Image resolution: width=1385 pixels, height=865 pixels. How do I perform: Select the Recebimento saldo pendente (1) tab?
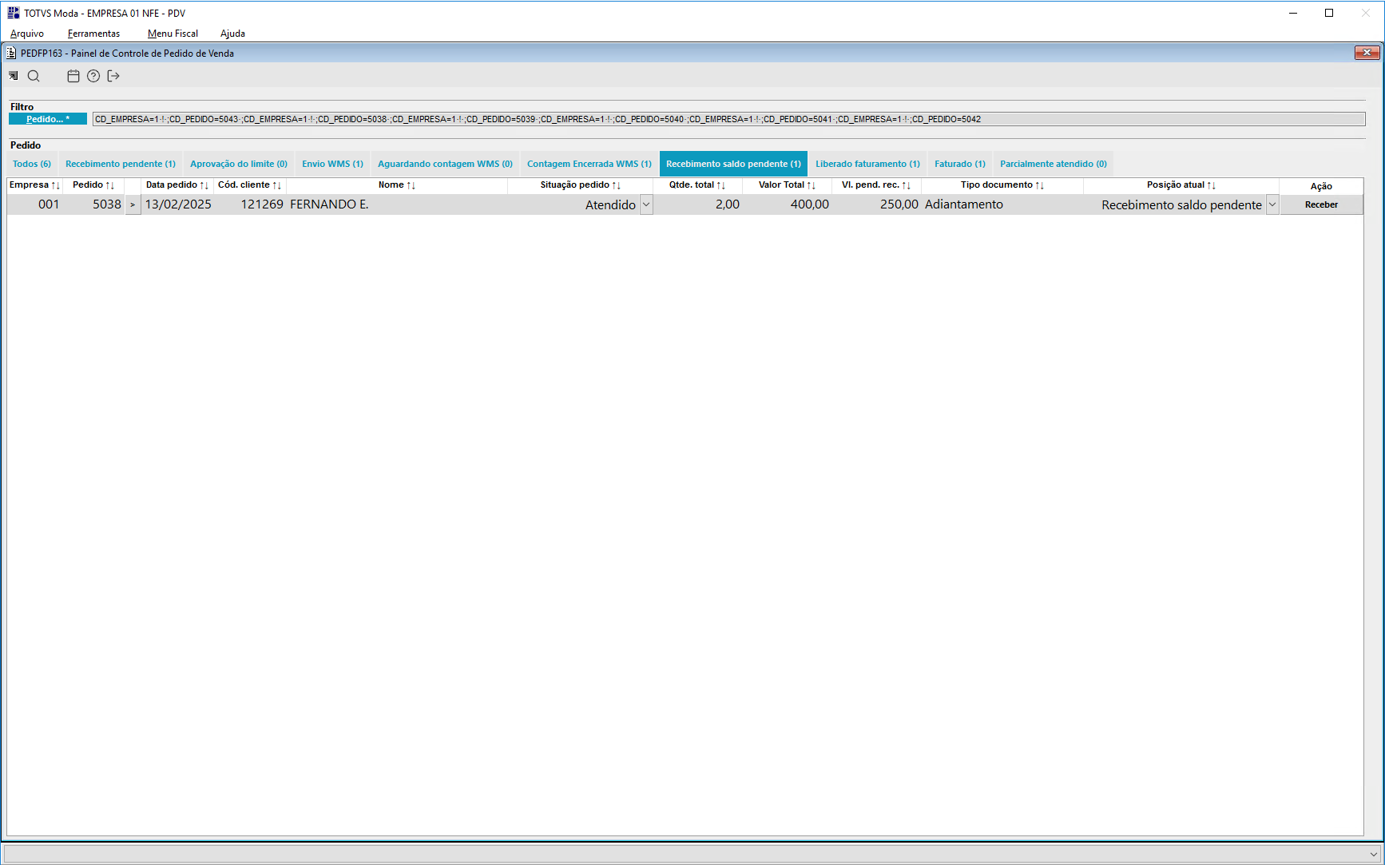(x=733, y=164)
